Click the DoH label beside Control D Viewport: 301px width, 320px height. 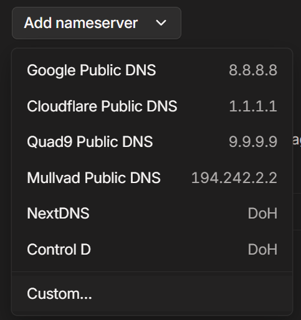coord(262,250)
